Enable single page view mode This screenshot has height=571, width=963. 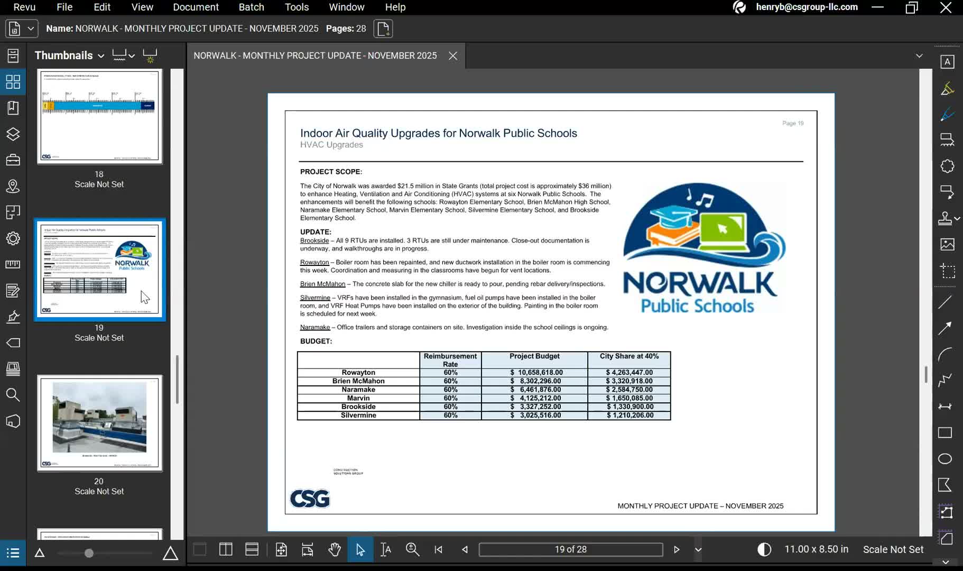199,549
